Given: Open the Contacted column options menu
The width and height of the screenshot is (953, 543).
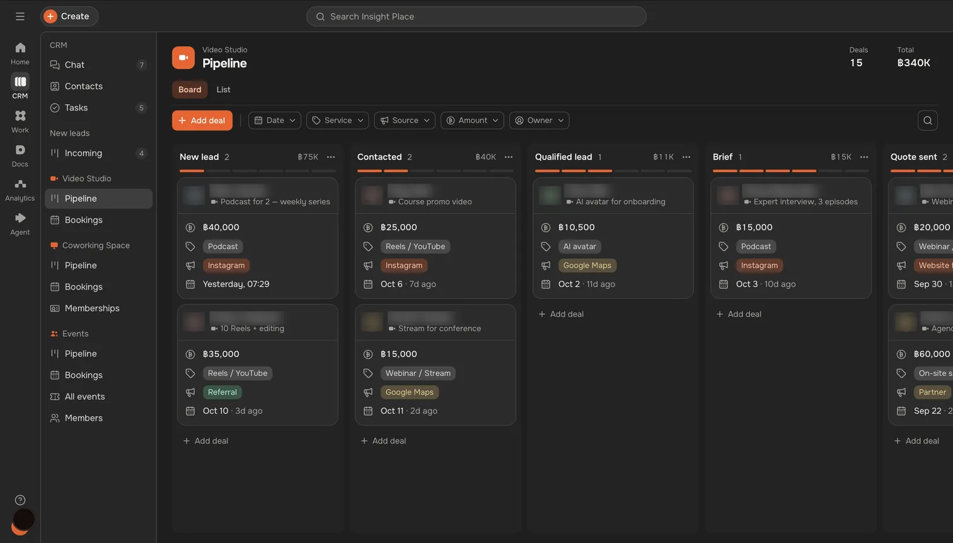Looking at the screenshot, I should (x=509, y=157).
